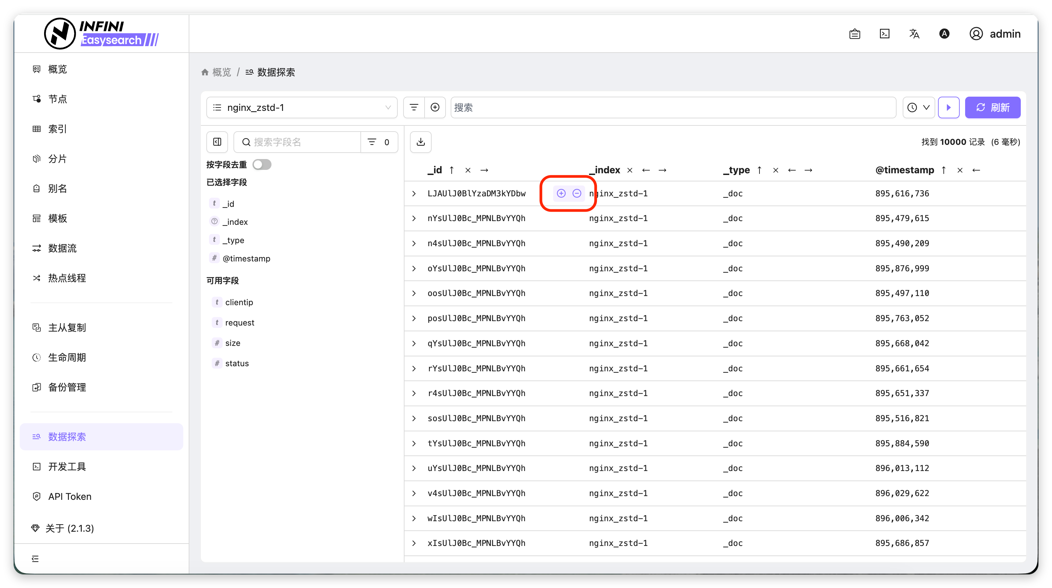
Task: Open the terminal console icon in header
Action: click(884, 34)
